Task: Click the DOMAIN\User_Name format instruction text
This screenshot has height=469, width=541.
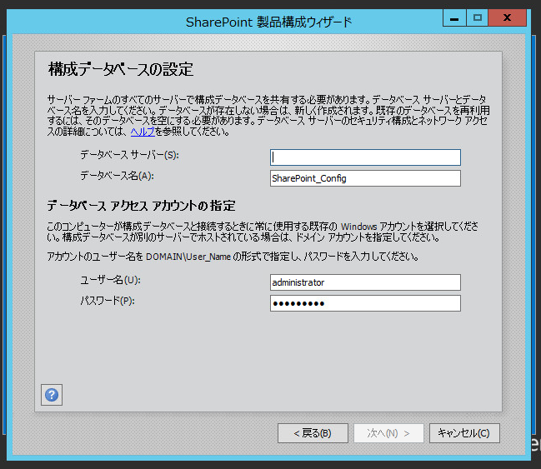Action: 233,257
